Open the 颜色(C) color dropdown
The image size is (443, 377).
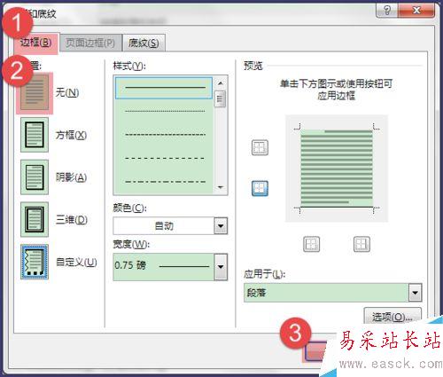pos(221,226)
